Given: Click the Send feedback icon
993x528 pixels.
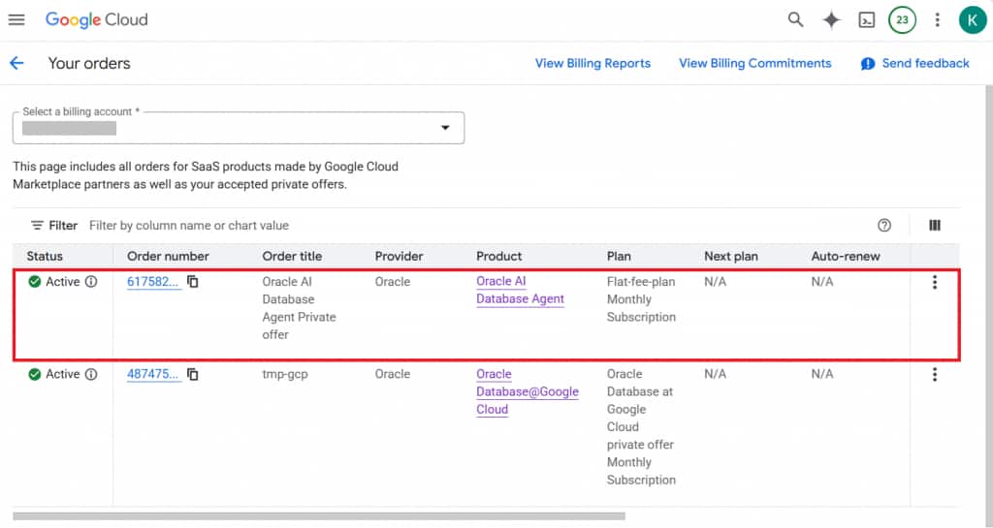Looking at the screenshot, I should coord(868,63).
